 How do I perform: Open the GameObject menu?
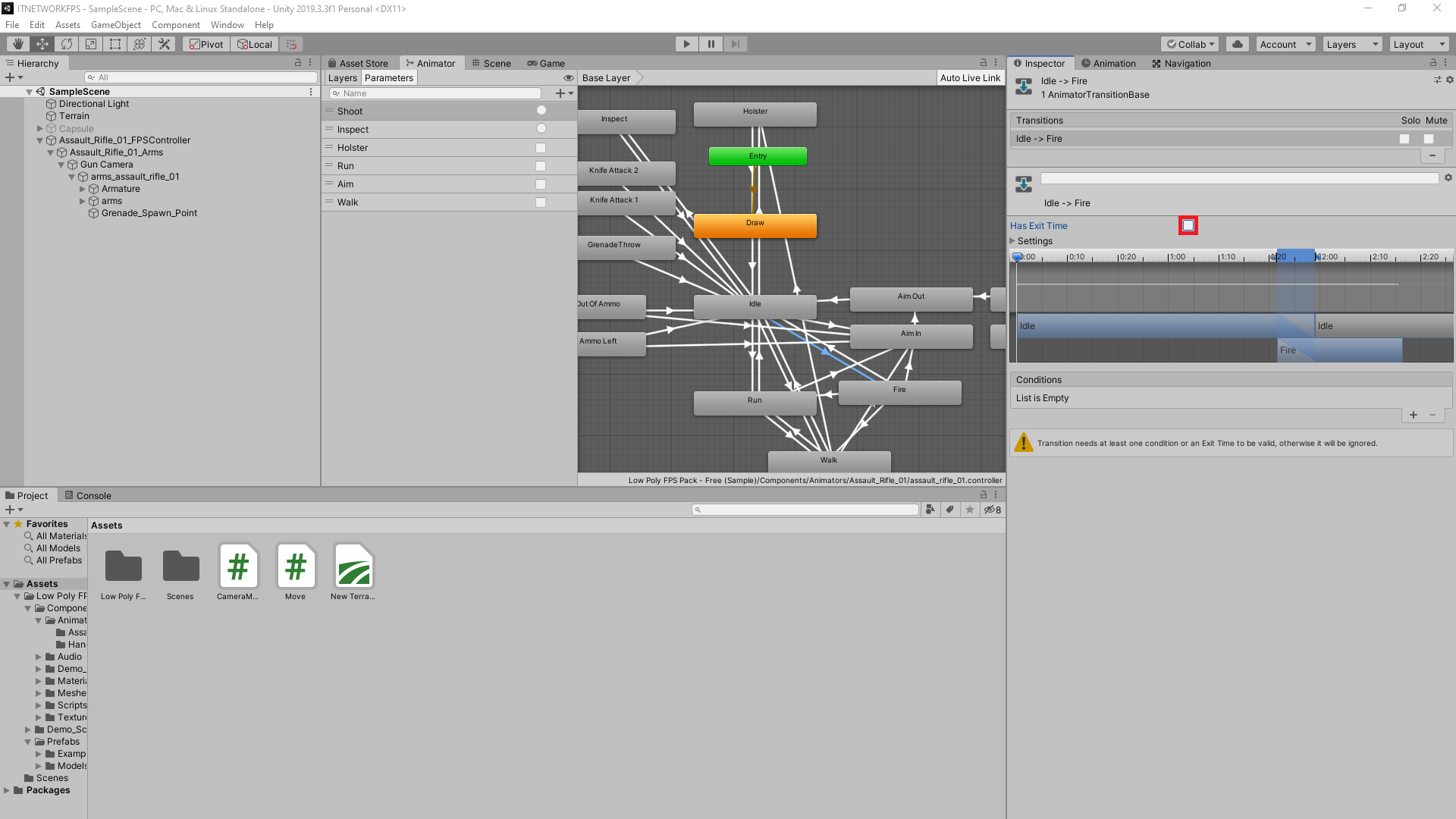click(x=116, y=24)
